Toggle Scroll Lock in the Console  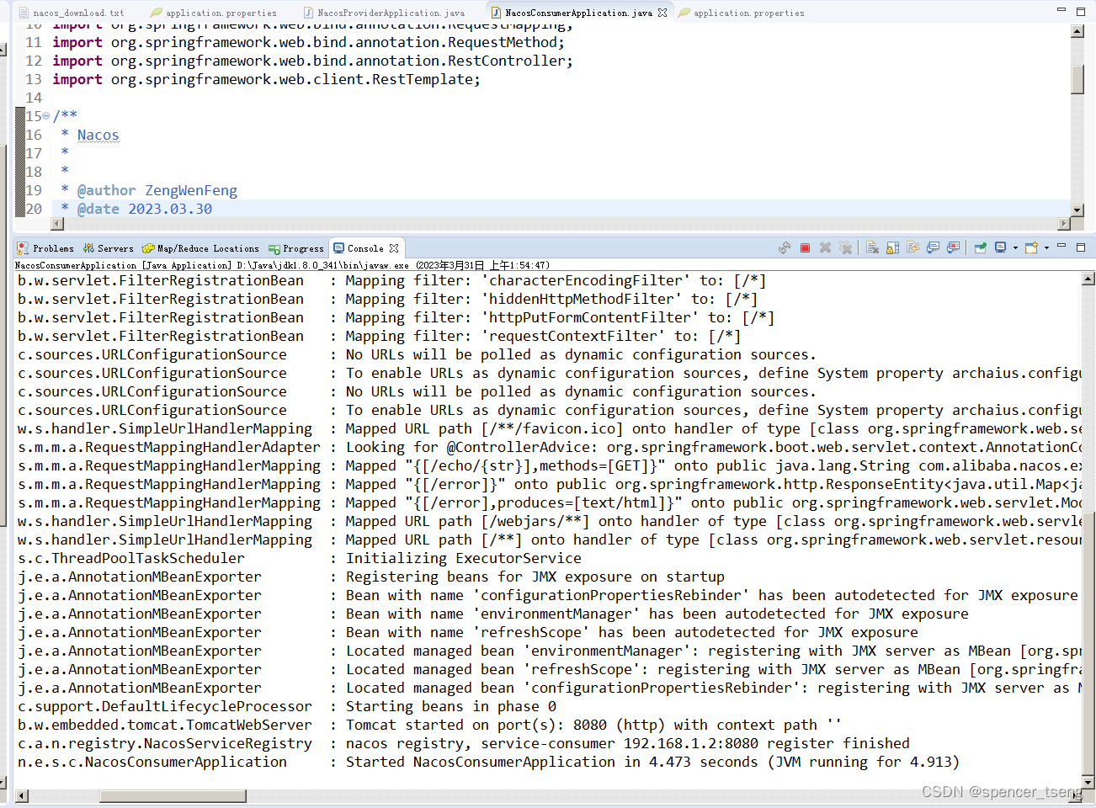point(892,247)
